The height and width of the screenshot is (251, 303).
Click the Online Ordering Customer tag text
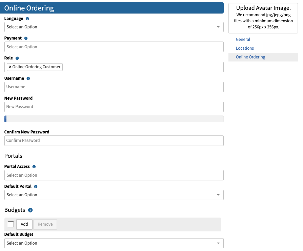pyautogui.click(x=36, y=67)
